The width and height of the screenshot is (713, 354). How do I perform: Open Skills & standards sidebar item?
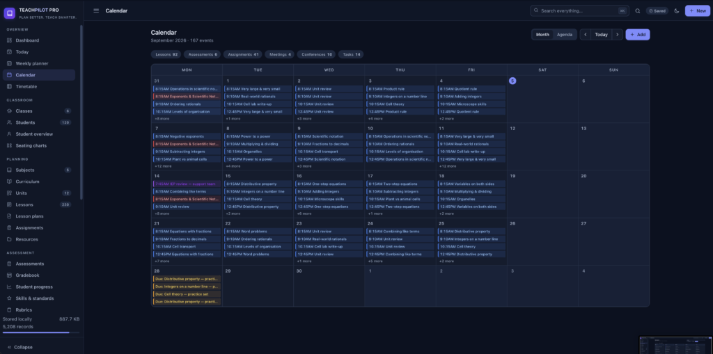pos(39,298)
